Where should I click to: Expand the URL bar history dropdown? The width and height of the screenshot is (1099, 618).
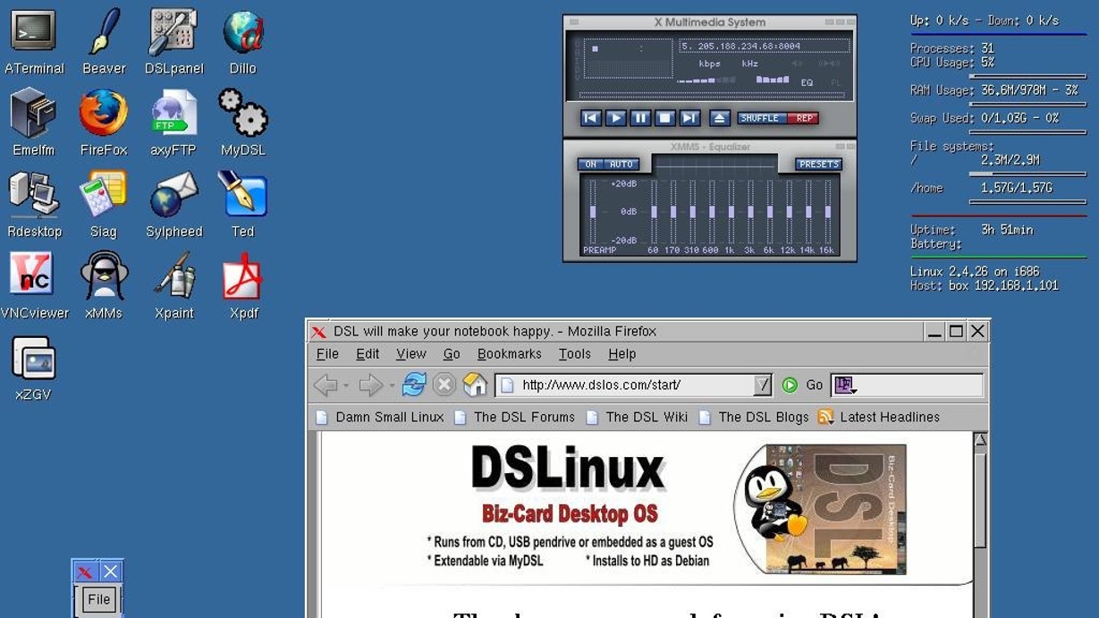pyautogui.click(x=762, y=385)
